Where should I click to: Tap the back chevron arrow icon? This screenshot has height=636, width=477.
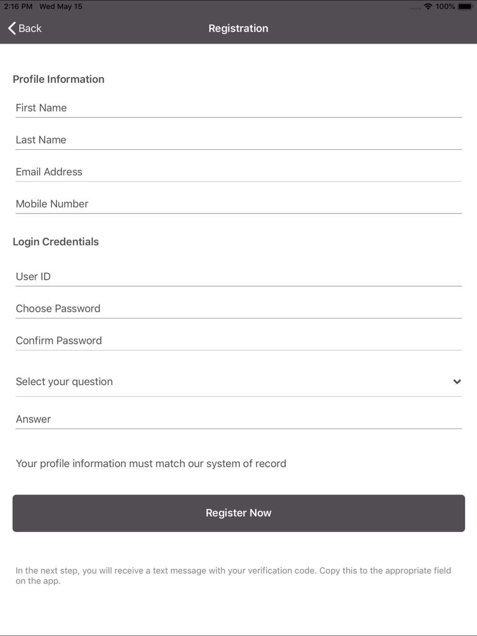pos(12,28)
